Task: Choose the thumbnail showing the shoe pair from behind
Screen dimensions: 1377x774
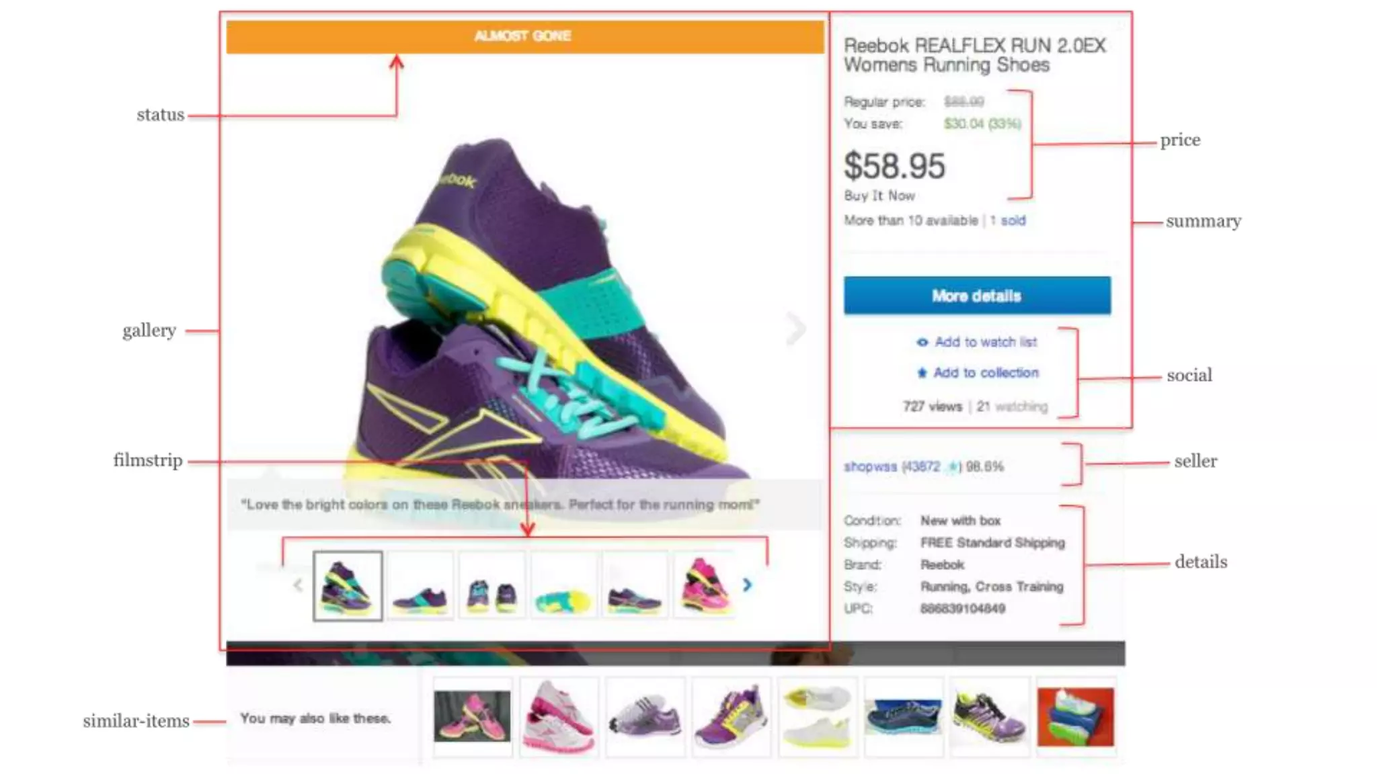Action: click(491, 585)
